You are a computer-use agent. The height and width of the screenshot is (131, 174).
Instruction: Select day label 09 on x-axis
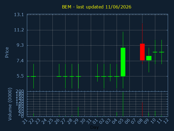(x=146, y=121)
